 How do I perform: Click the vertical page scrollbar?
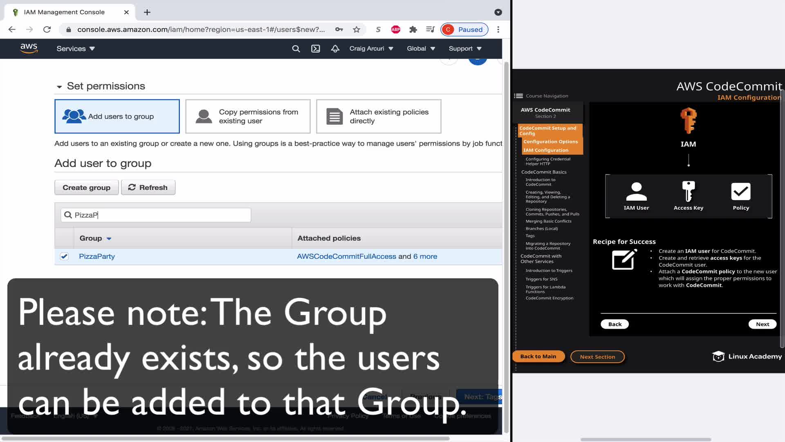(506, 246)
